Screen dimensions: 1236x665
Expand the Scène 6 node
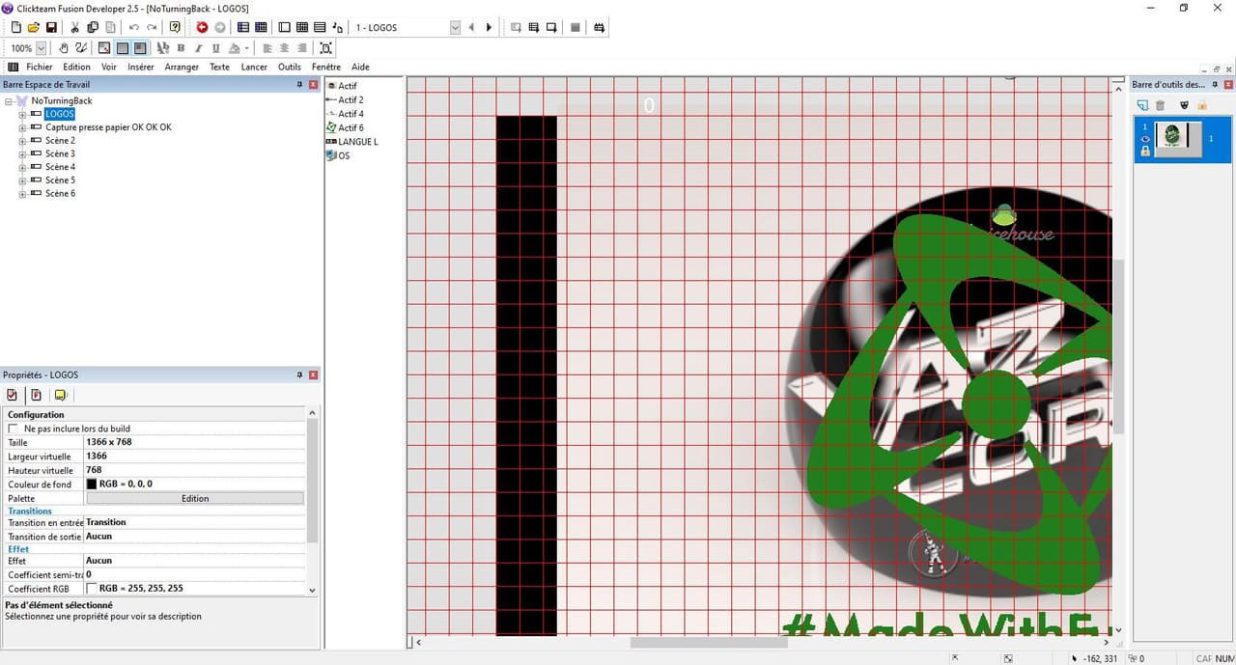(22, 194)
